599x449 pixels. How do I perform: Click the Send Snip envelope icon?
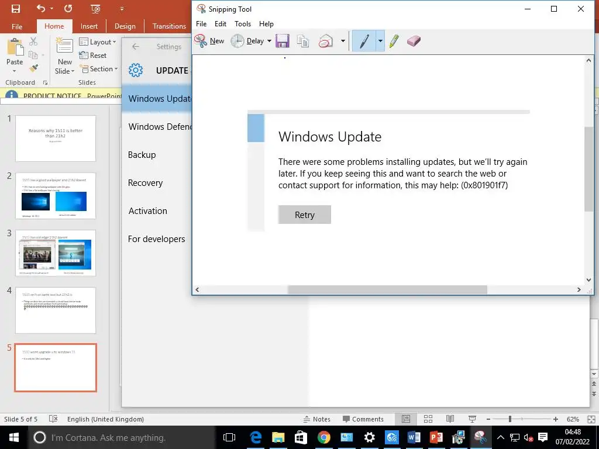pyautogui.click(x=325, y=41)
